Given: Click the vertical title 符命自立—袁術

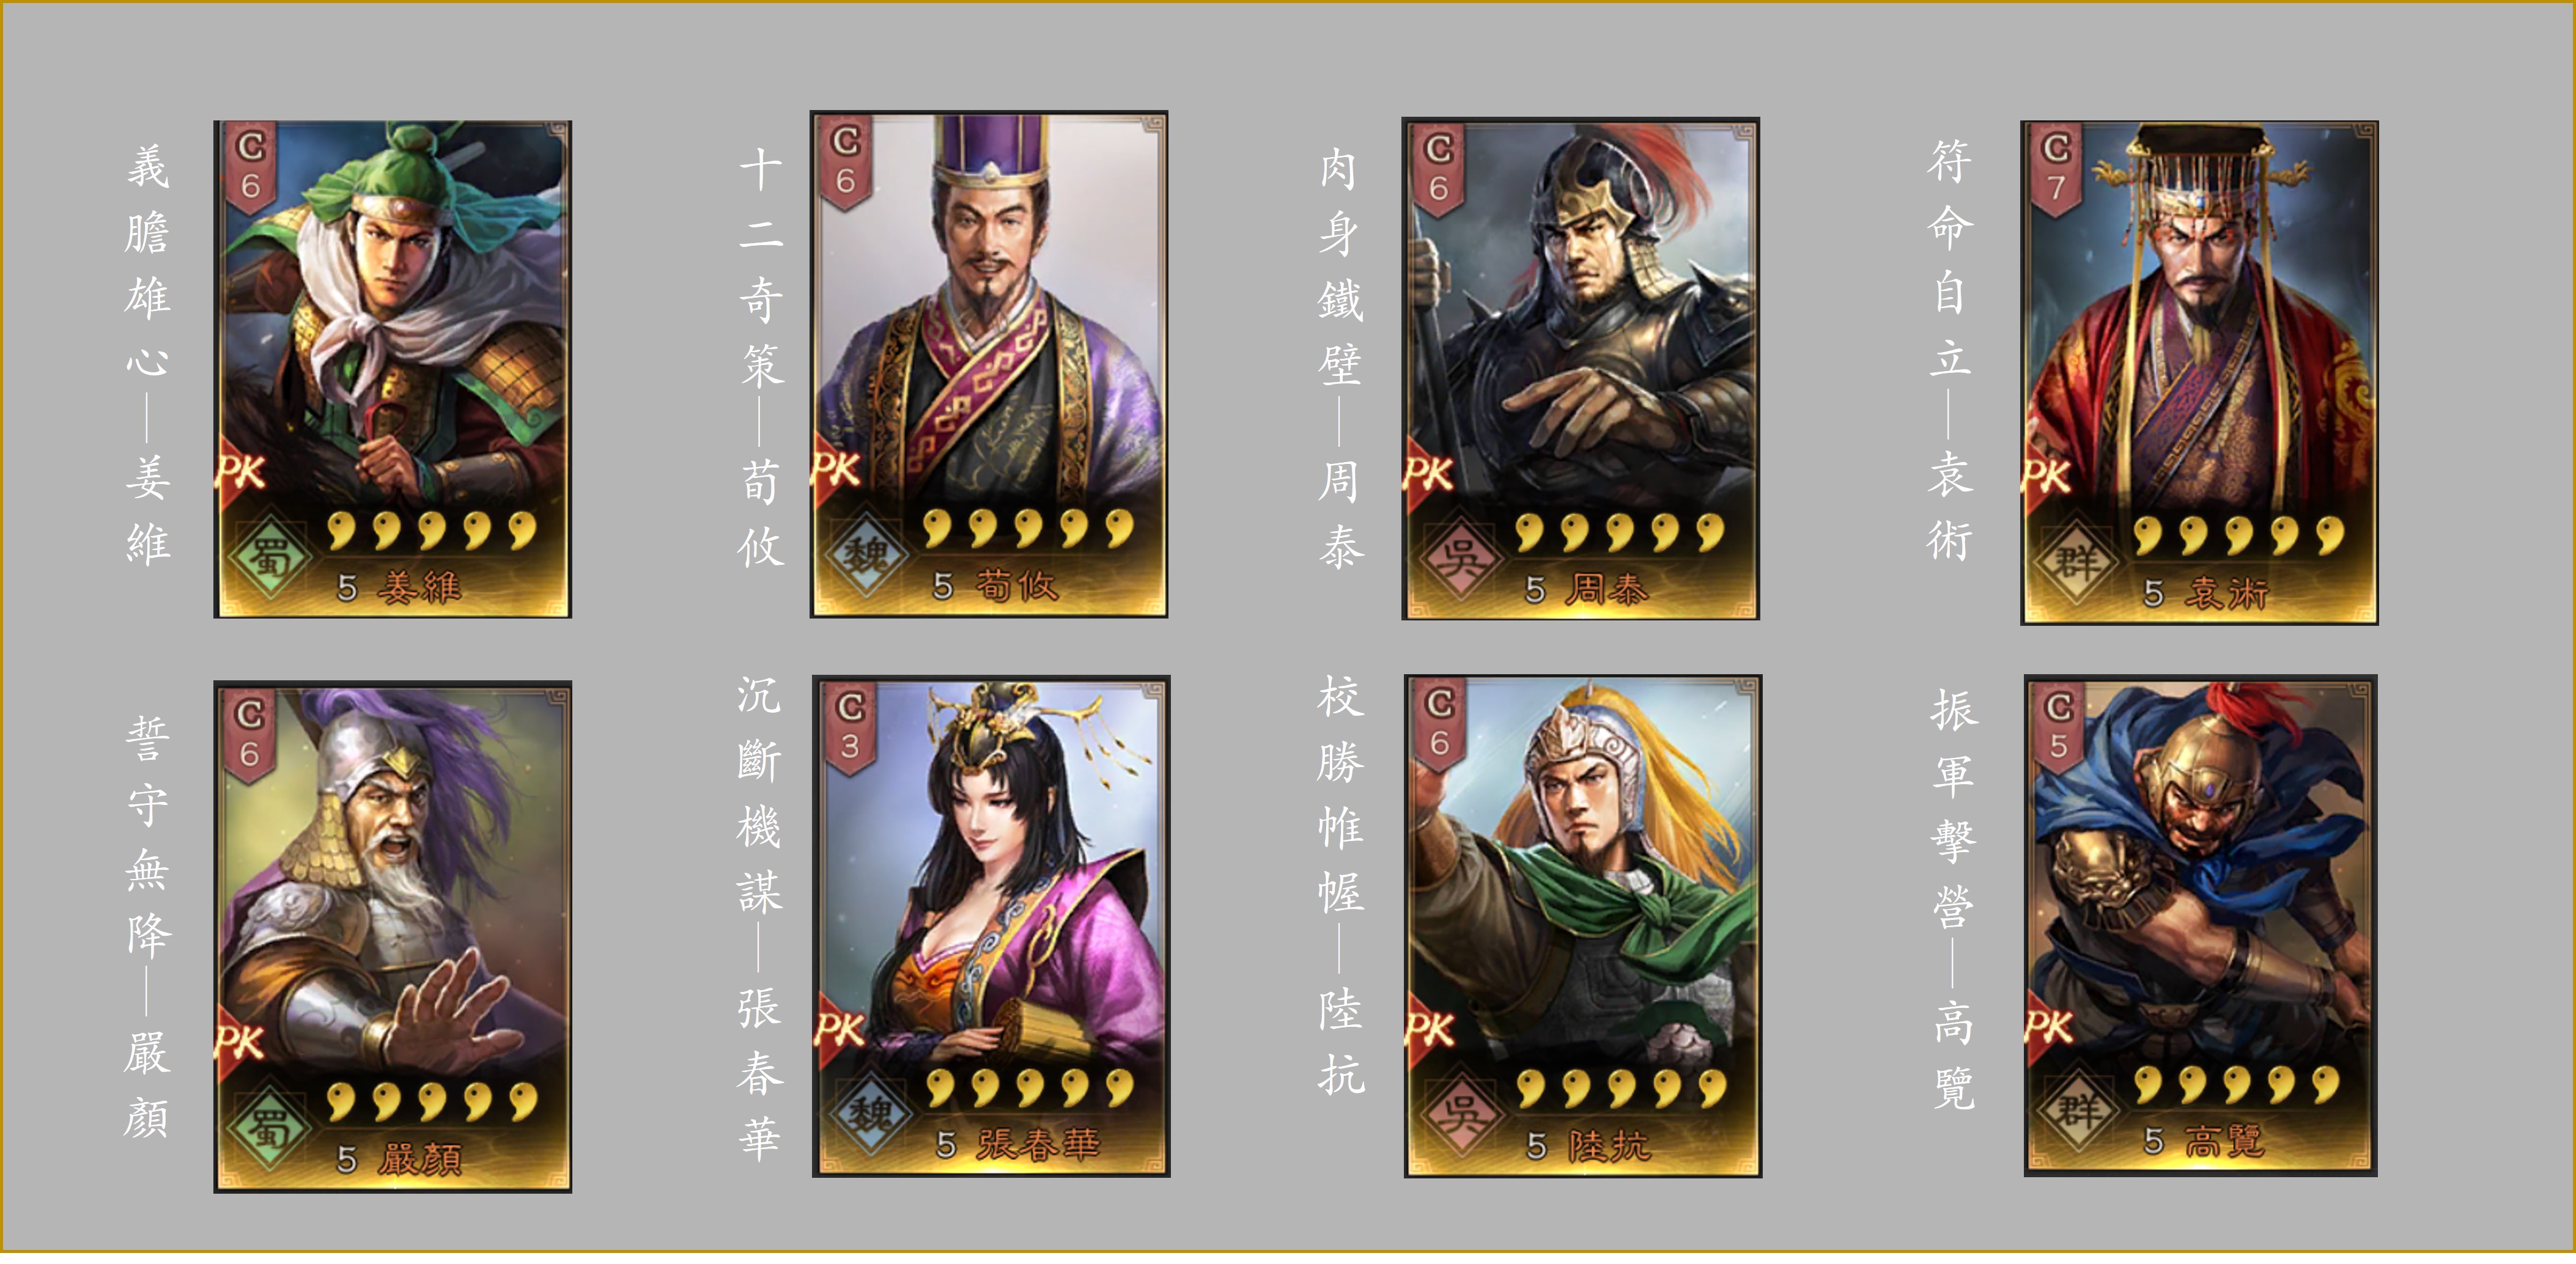Looking at the screenshot, I should [1949, 350].
